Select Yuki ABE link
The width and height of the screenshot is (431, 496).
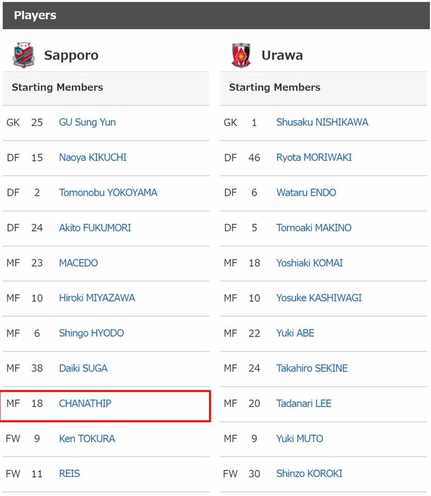[295, 333]
